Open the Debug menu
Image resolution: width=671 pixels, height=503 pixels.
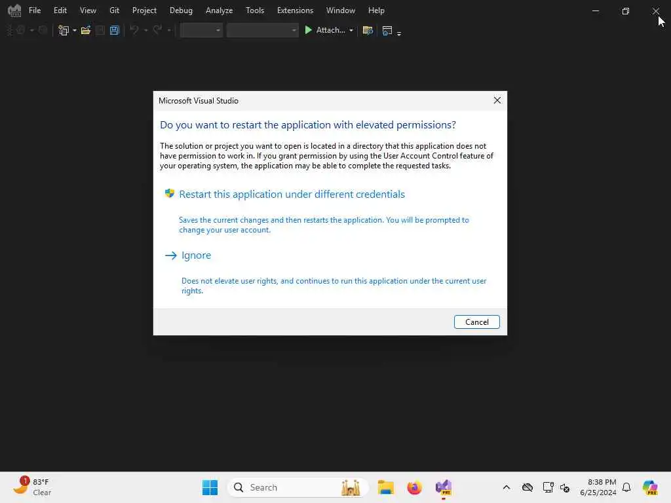(x=181, y=10)
